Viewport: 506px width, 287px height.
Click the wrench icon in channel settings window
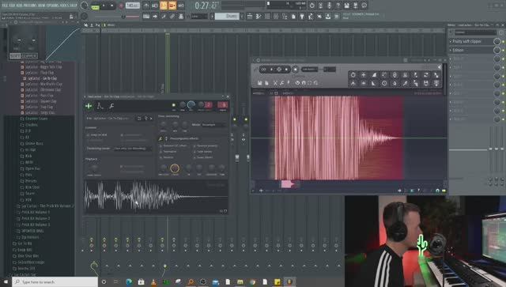(111, 106)
